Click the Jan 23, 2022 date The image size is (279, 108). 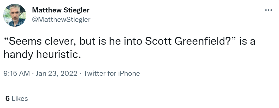point(56,73)
